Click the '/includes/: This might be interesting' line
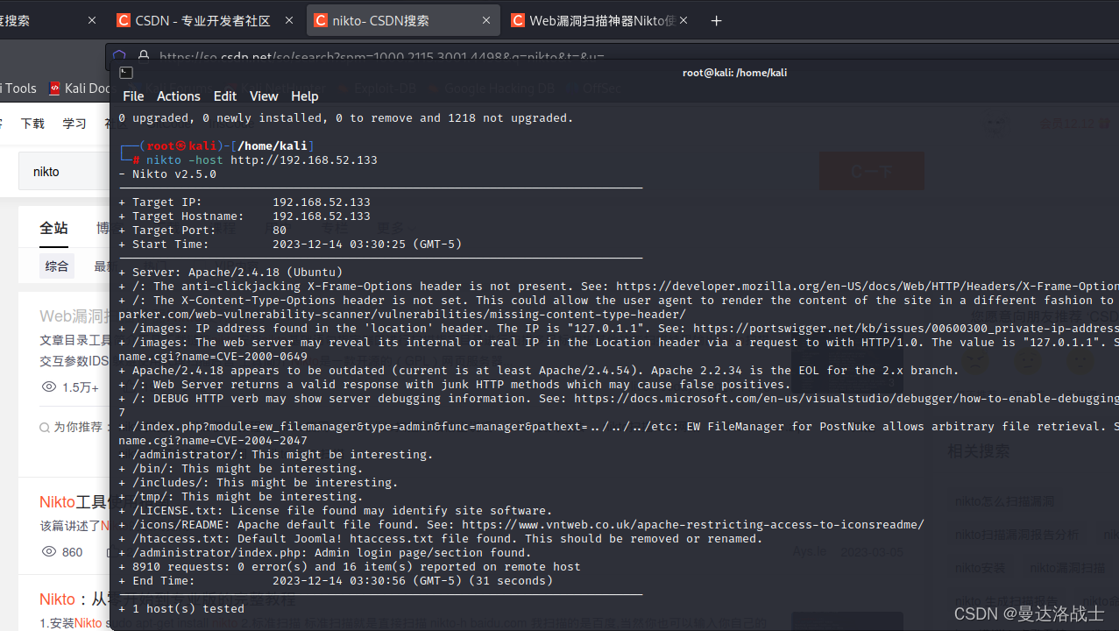The image size is (1119, 631). (259, 483)
